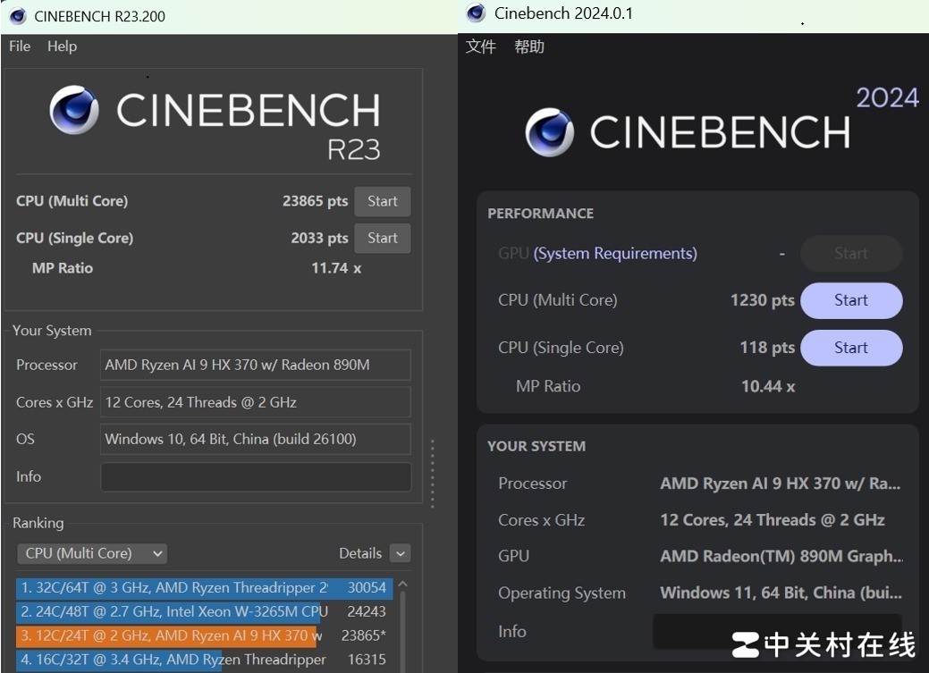Image resolution: width=929 pixels, height=673 pixels.
Task: Click the 2024 Processor value 'AMD Ryzen AI 9 HX 370'
Action: (x=781, y=484)
